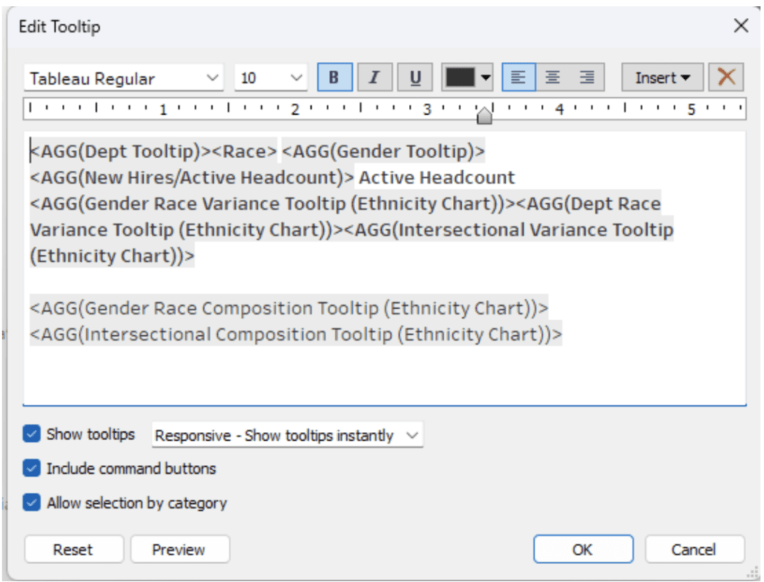Align tooltip text to the right

click(589, 76)
